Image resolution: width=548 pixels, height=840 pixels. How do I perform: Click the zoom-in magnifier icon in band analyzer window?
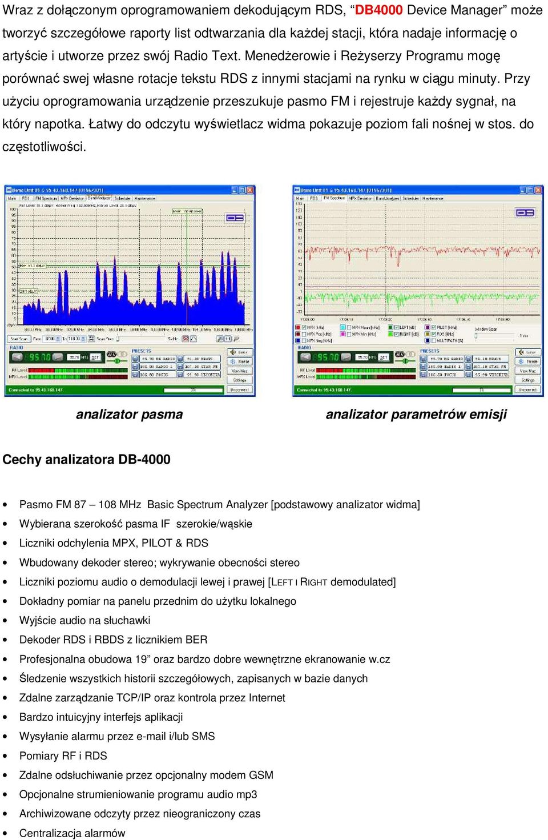[219, 339]
